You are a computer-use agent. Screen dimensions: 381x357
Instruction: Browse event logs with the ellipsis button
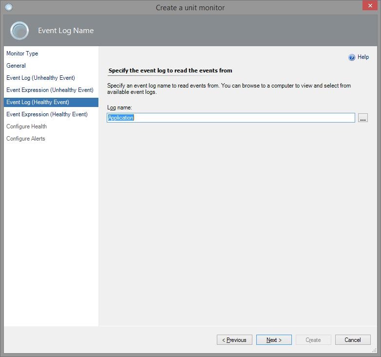click(362, 118)
